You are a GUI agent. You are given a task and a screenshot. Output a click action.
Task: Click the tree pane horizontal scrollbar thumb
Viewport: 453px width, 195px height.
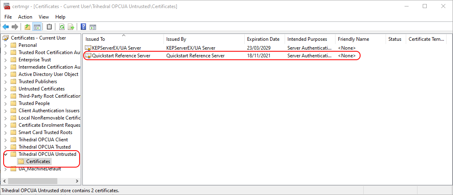point(32,181)
